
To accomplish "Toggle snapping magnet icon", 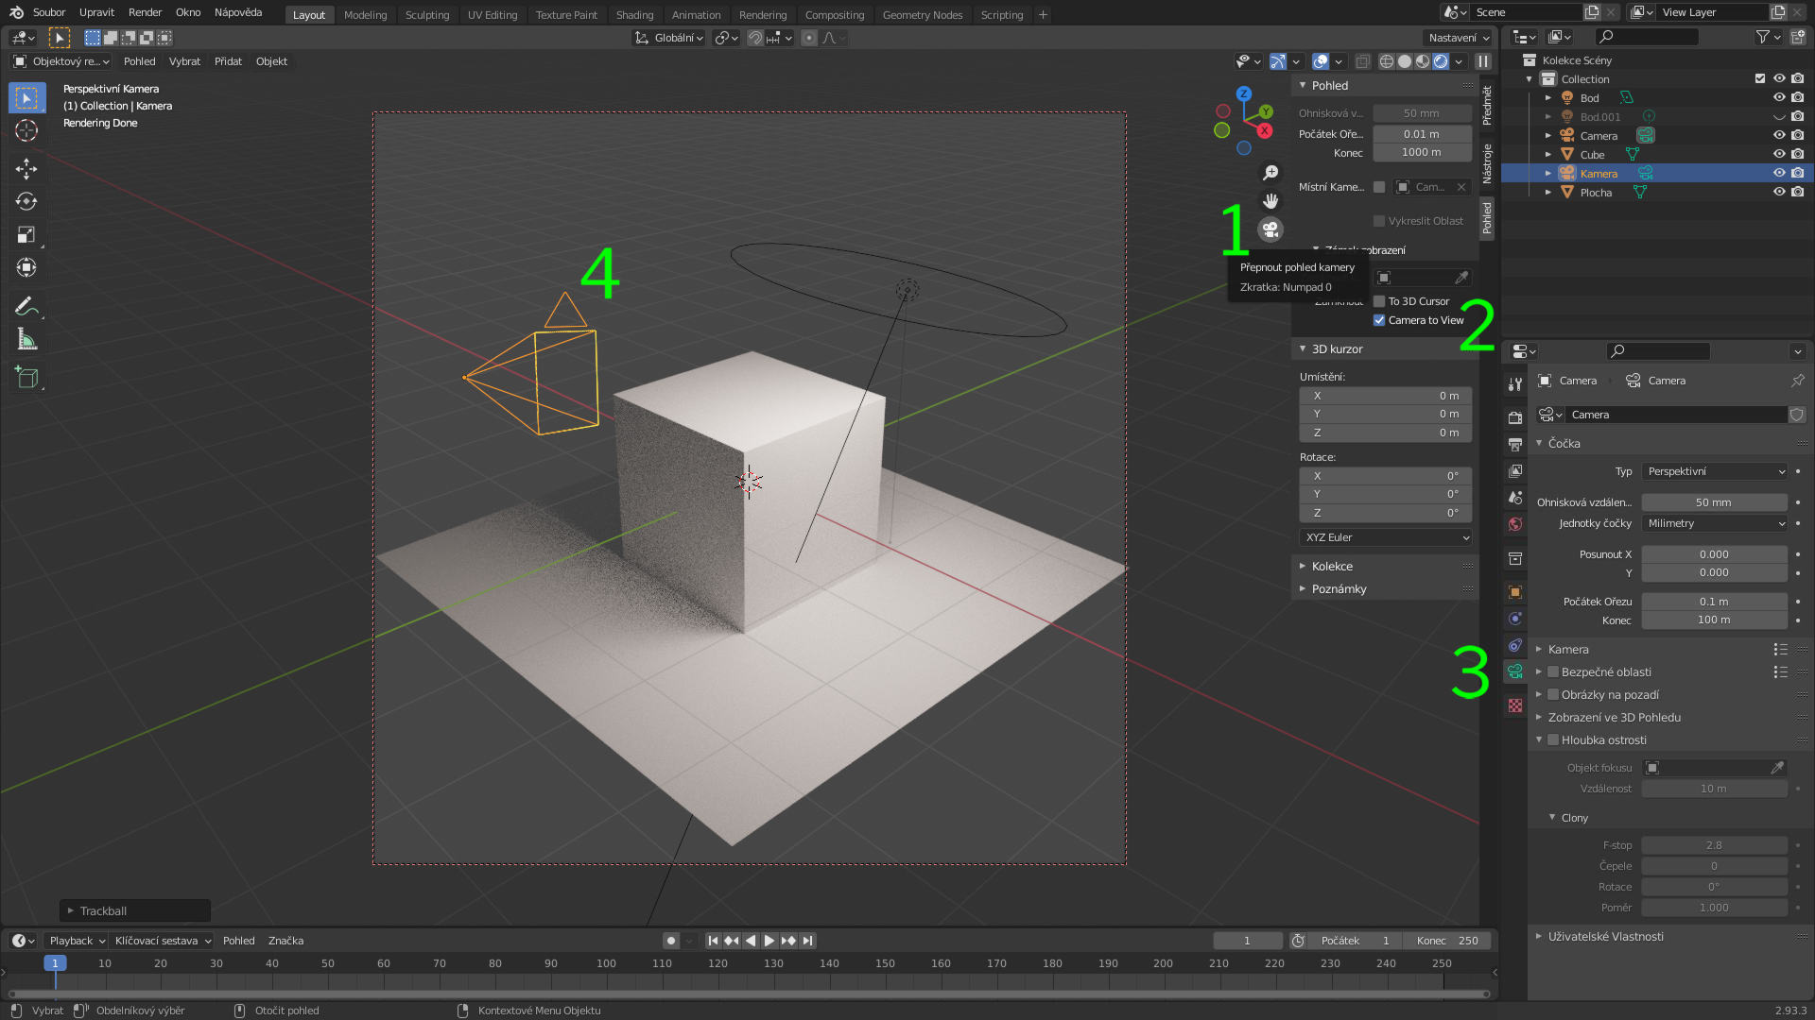I will tap(755, 38).
